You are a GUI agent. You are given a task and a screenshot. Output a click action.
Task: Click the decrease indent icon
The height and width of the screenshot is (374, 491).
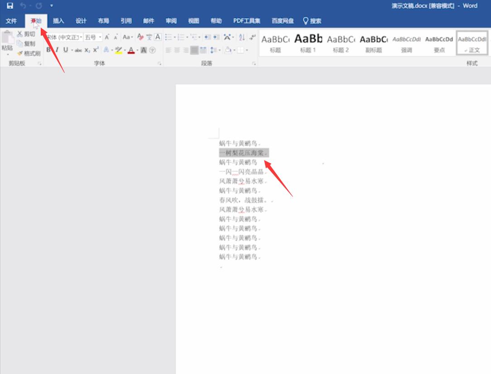tap(207, 37)
